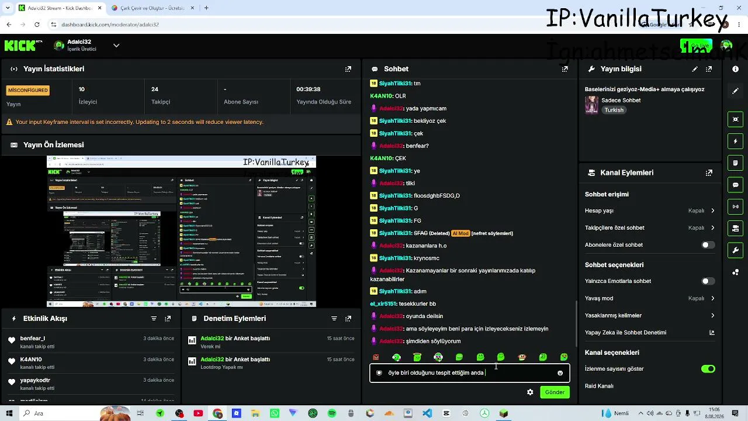
Task: Go back in browser history
Action: tap(9, 25)
